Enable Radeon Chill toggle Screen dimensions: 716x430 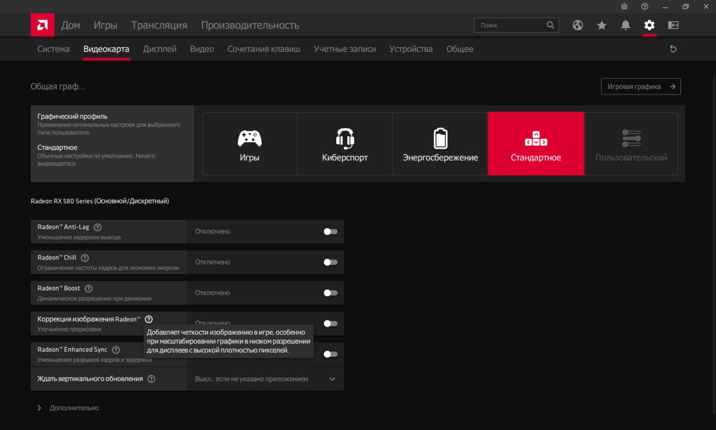point(331,262)
